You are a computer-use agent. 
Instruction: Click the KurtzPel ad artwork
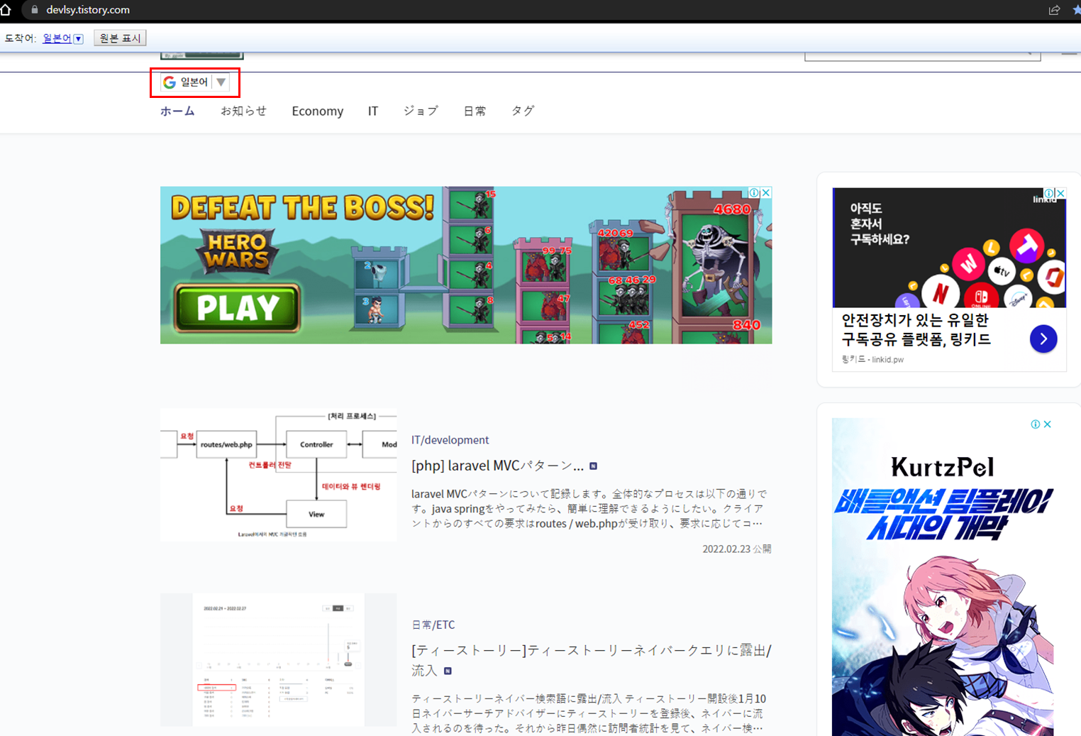click(x=943, y=577)
